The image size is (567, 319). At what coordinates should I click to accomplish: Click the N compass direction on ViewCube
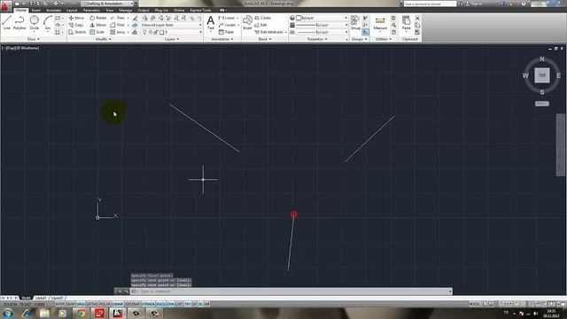click(541, 59)
